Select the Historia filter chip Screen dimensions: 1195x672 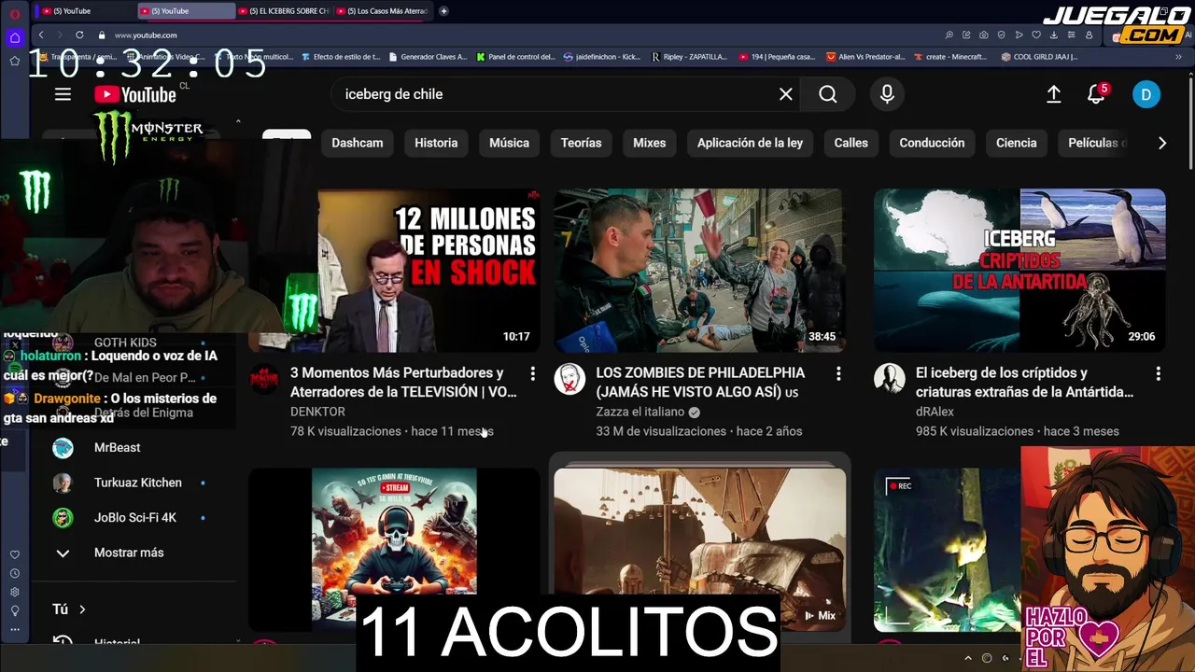436,143
